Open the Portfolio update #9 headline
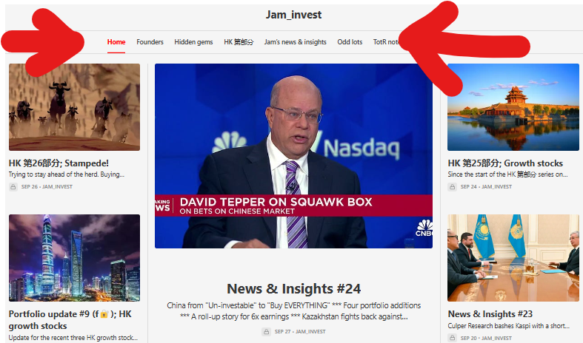Viewport: 583px width, 343px height. point(70,319)
